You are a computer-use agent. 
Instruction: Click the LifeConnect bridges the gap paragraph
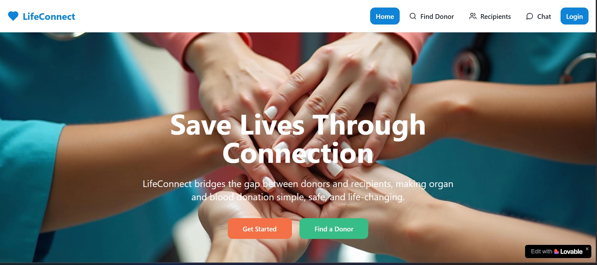coord(298,190)
